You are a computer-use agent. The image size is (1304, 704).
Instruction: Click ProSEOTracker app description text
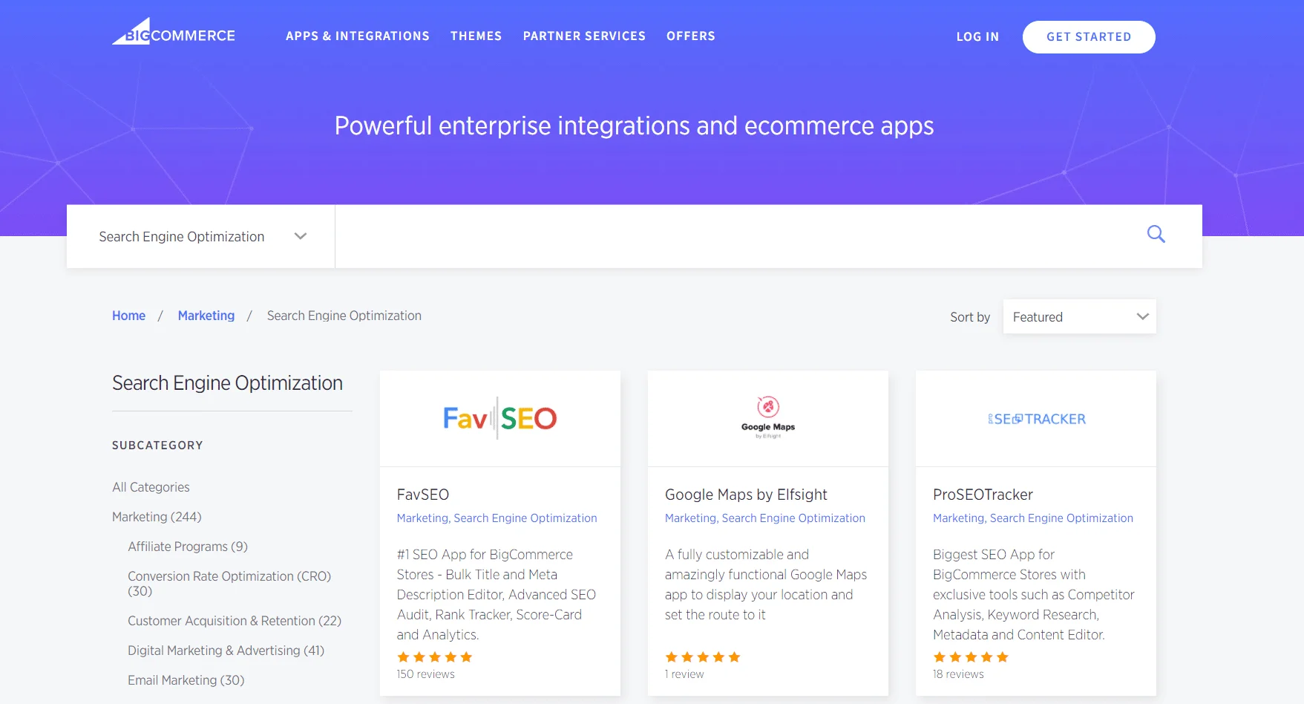coord(1033,595)
